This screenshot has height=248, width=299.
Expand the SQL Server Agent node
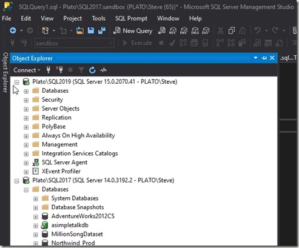pos(26,163)
